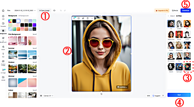
Task: Pick the orange gradient swatch
Action: [x=18, y=29]
